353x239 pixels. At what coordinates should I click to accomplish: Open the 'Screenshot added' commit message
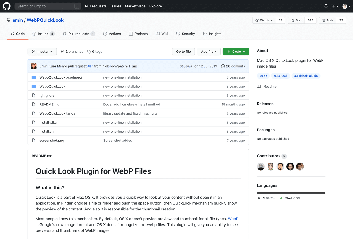click(x=118, y=140)
